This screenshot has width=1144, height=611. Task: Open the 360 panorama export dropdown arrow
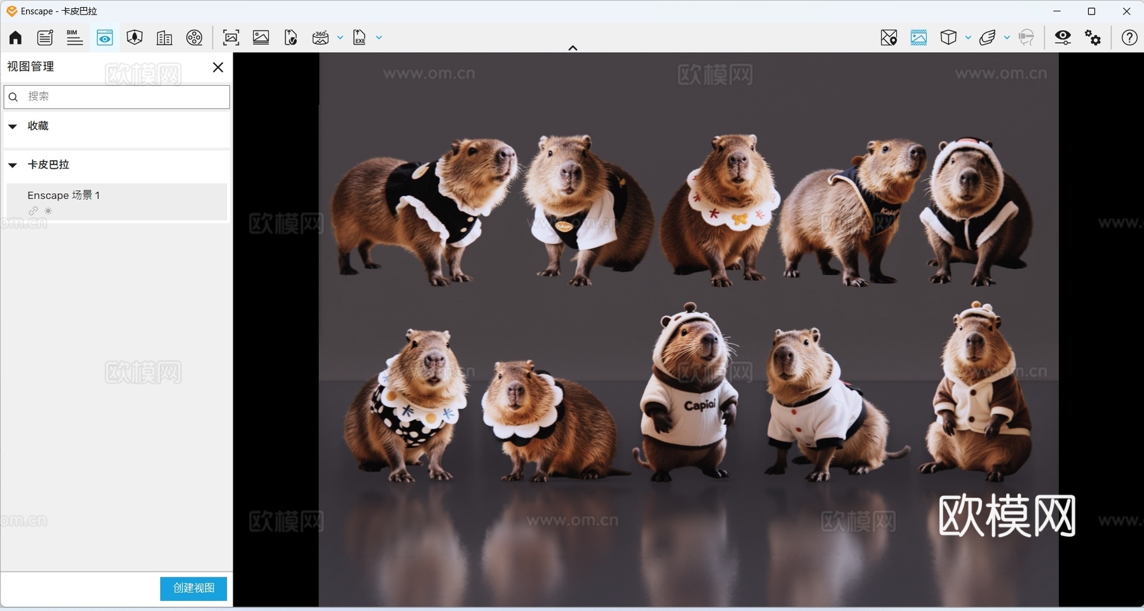[340, 37]
